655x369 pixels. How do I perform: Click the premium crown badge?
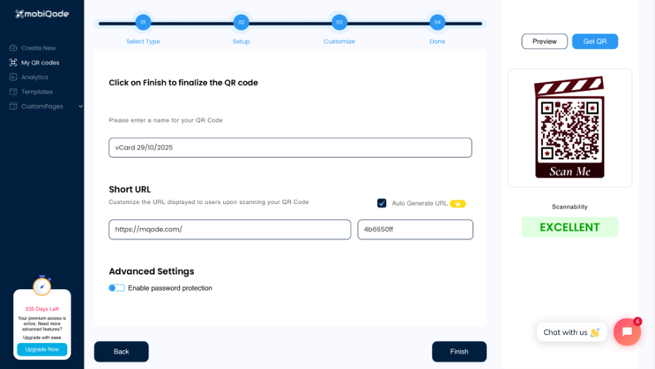point(458,204)
